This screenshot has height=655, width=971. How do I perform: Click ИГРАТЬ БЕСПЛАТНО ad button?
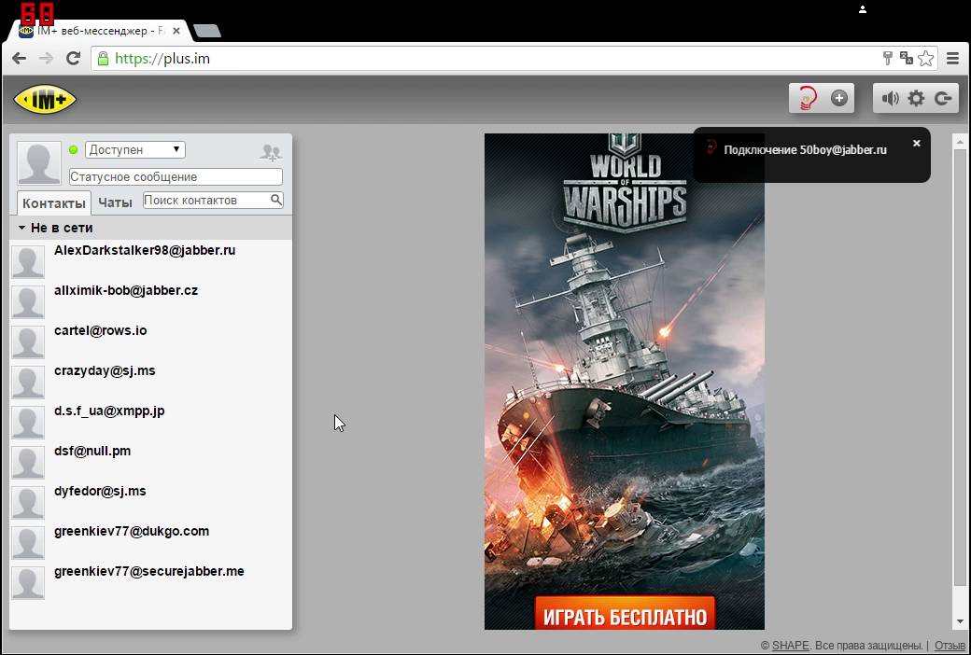(625, 615)
